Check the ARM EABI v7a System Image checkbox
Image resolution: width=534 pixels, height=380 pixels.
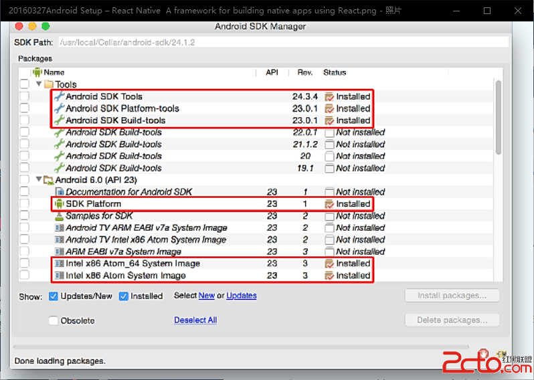click(x=25, y=251)
